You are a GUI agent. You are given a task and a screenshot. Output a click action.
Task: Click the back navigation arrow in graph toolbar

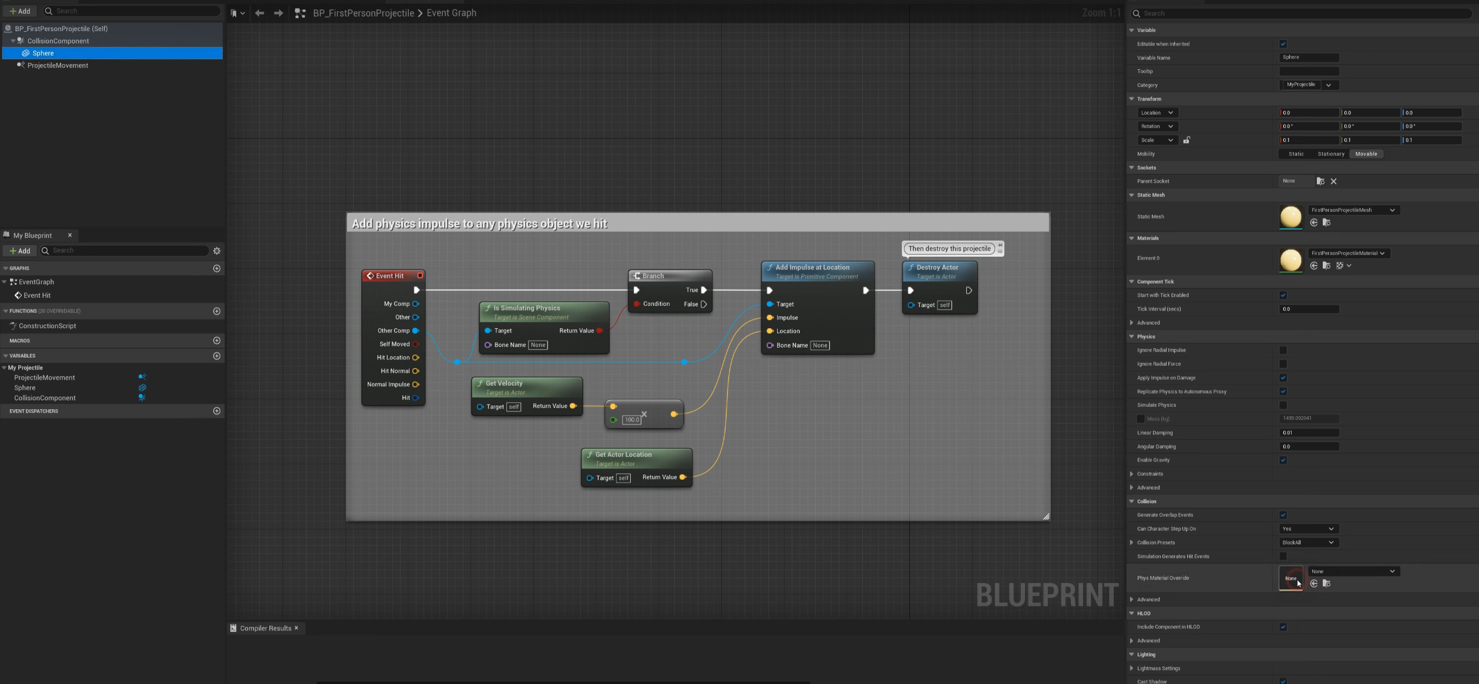pos(259,13)
